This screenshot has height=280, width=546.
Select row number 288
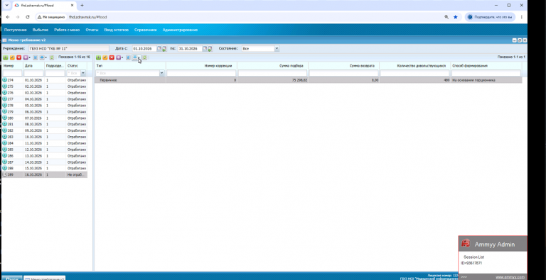pos(45,169)
